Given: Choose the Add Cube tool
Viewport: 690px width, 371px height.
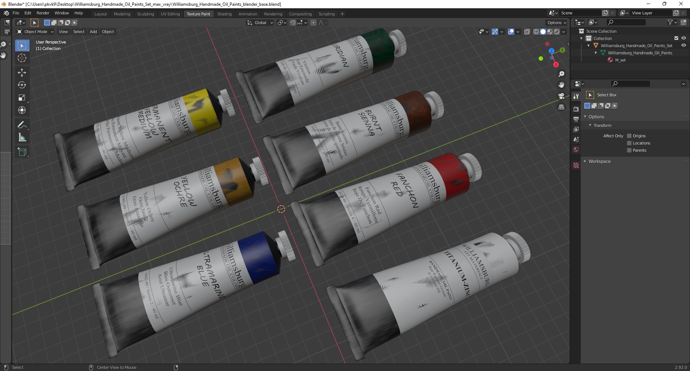Looking at the screenshot, I should tap(22, 152).
